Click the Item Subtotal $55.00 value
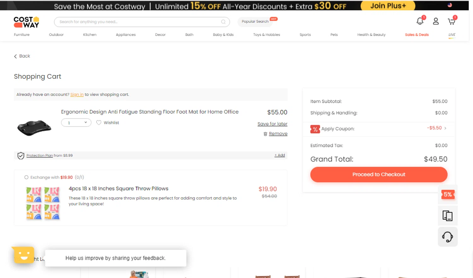 pos(440,101)
